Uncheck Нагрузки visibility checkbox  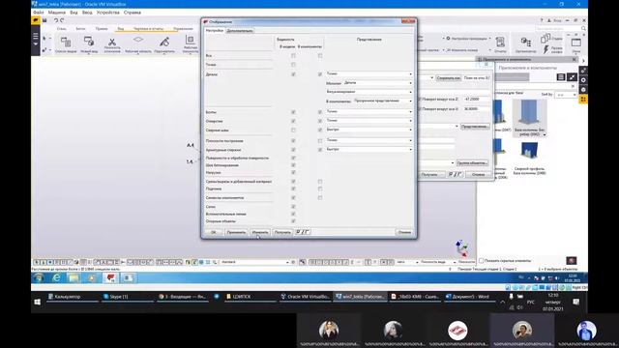(x=293, y=172)
